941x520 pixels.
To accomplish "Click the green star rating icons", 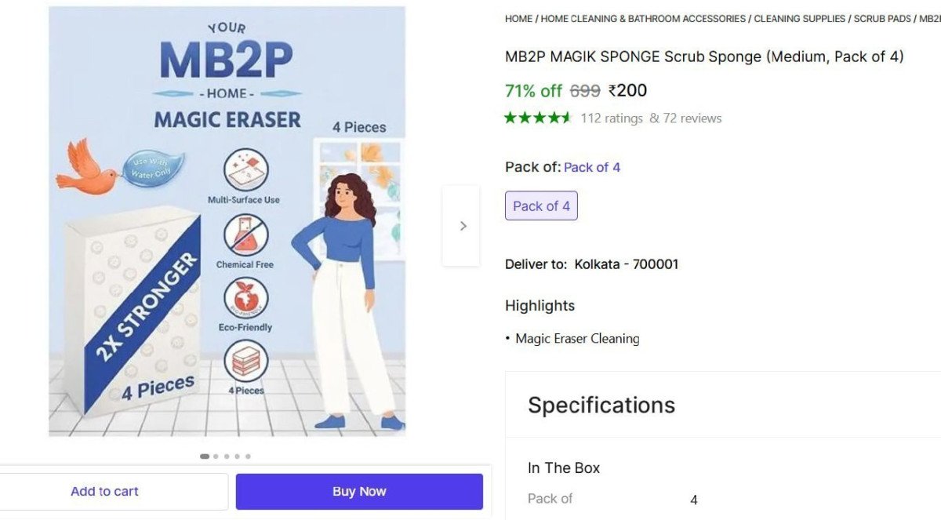I will (x=539, y=118).
